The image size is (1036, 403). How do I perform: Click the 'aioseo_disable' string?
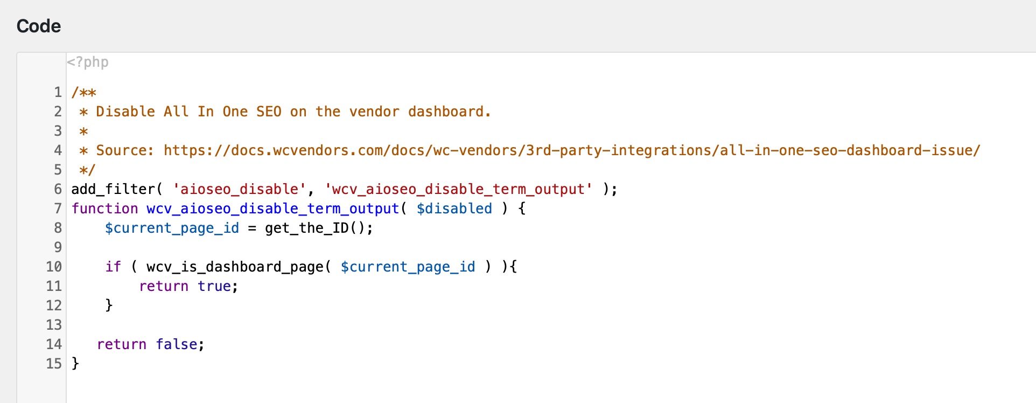point(240,189)
